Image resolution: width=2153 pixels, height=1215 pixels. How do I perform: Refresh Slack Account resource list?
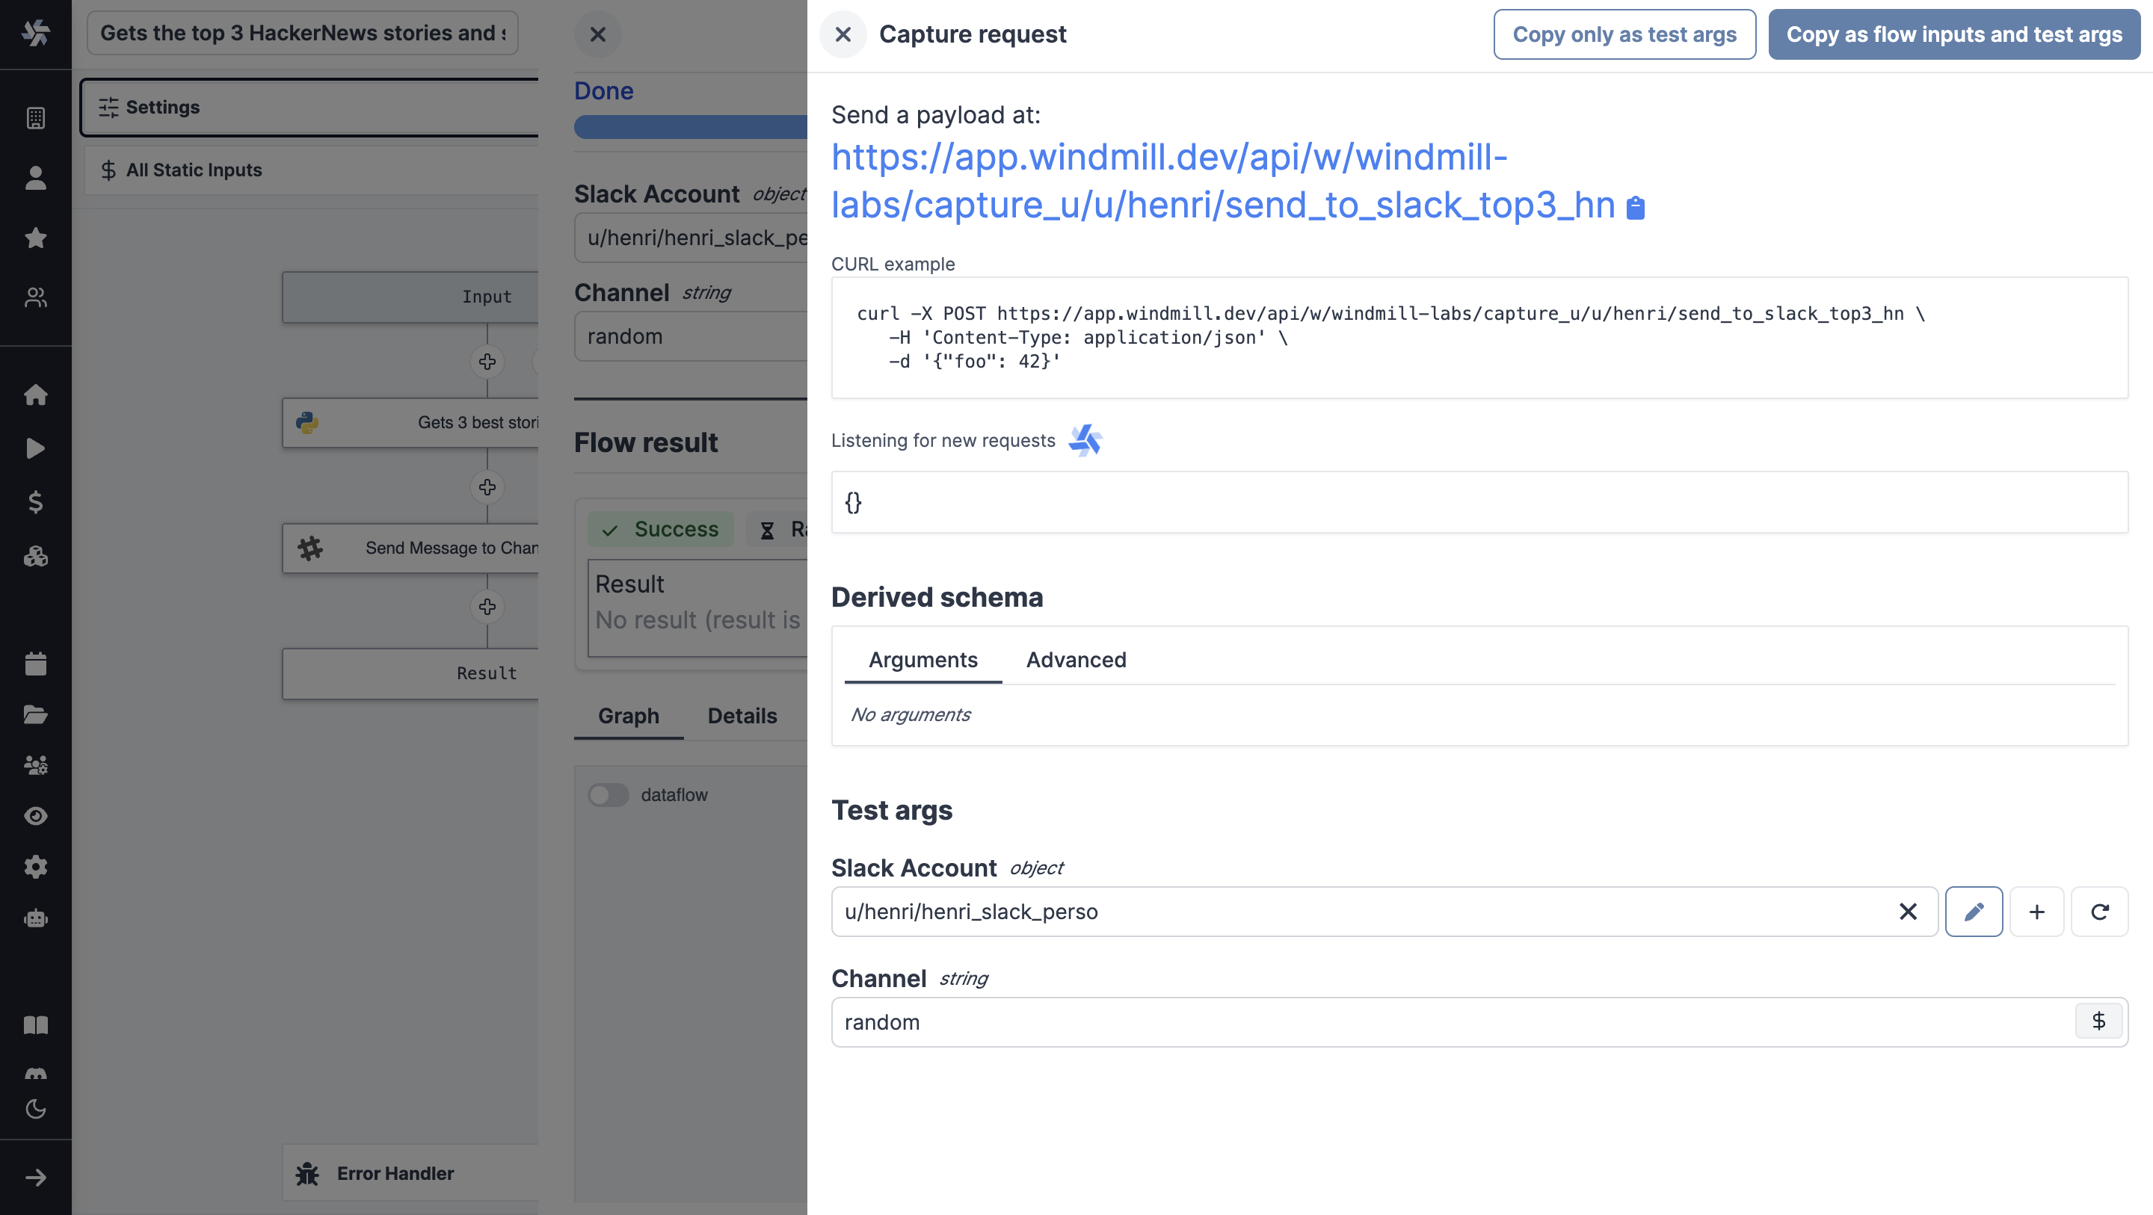(2098, 911)
